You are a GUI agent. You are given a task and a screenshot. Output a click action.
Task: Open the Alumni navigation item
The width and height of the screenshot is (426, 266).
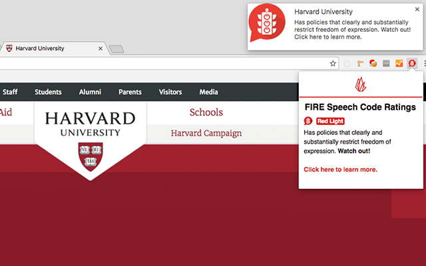click(x=90, y=92)
